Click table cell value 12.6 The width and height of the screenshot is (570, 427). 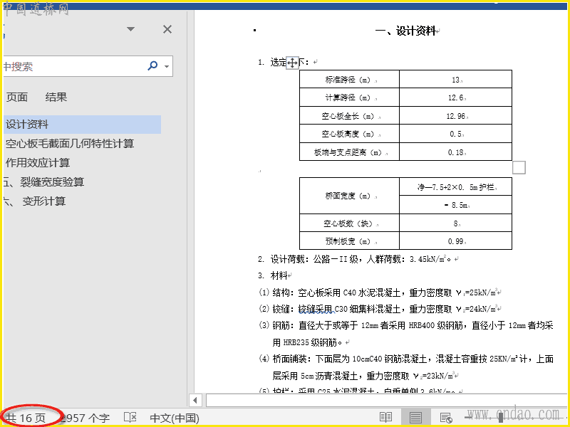click(x=456, y=97)
